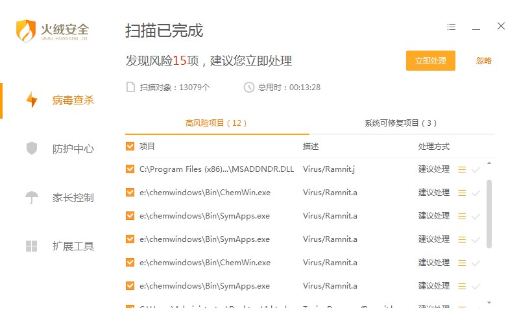
Task: Click the Virus/Ramnit.j description
Action: [329, 169]
